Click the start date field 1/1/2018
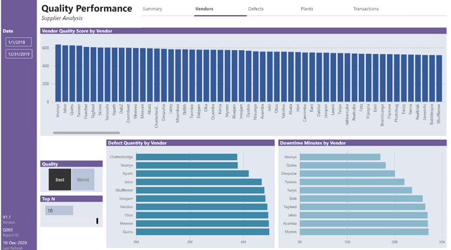This screenshot has height=250, width=451. [x=18, y=42]
